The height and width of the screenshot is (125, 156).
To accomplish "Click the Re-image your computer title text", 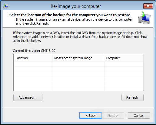I will click(76, 6).
